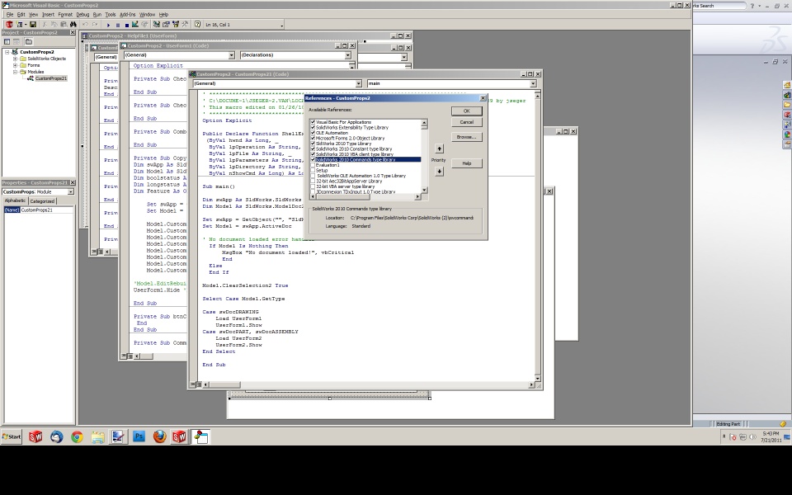The height and width of the screenshot is (495, 792).
Task: Switch to the Alphabetic properties tab
Action: pyautogui.click(x=15, y=200)
